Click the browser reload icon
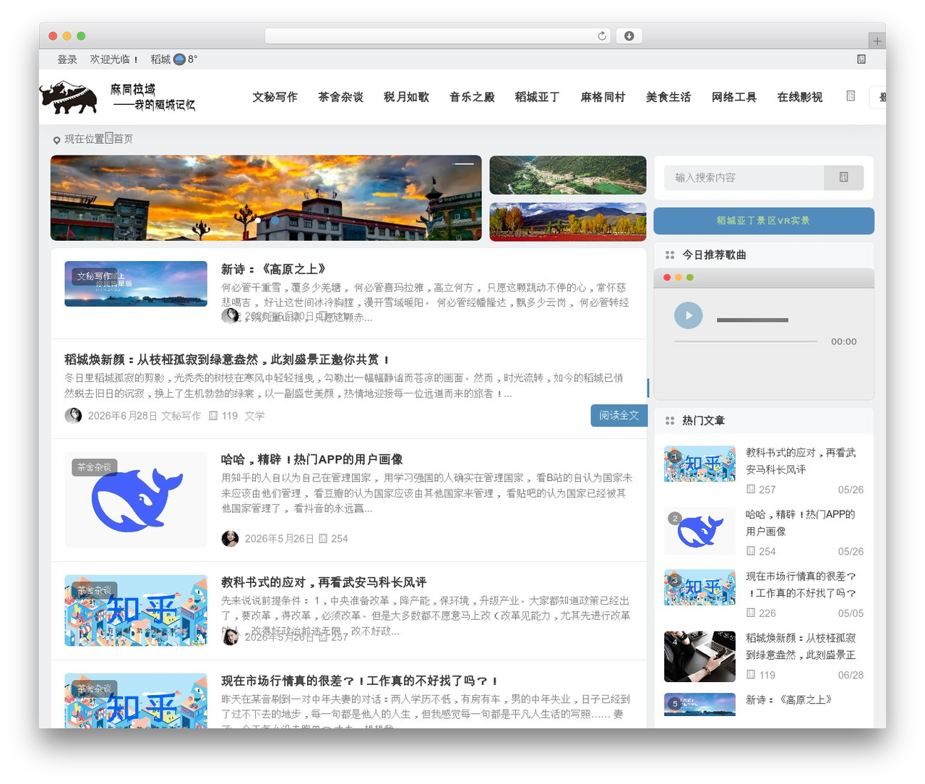This screenshot has width=925, height=784. click(x=602, y=36)
